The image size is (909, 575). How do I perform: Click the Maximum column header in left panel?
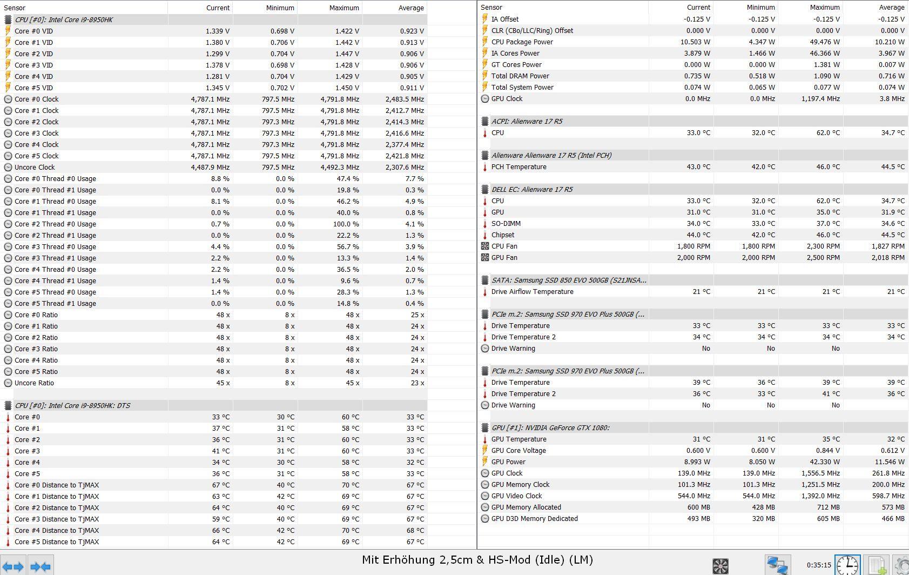pyautogui.click(x=329, y=8)
